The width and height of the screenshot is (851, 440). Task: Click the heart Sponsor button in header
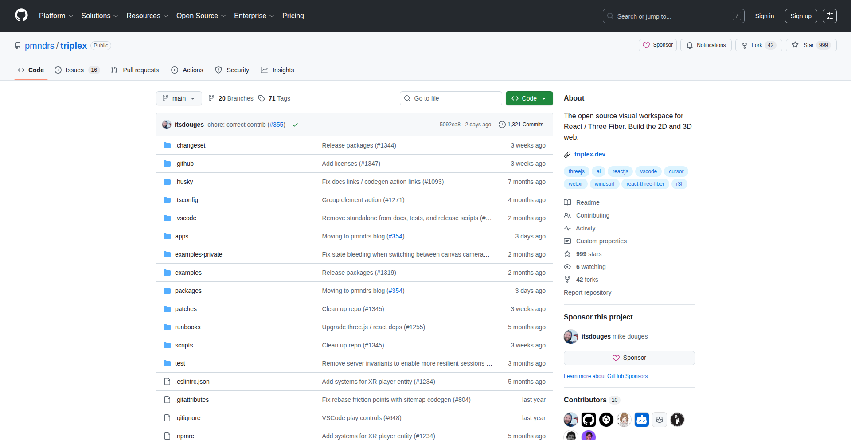(657, 45)
